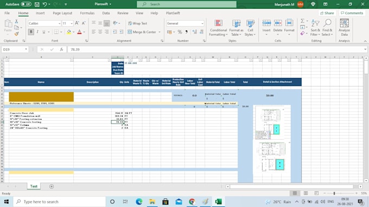Toggle Center horizontal alignment
Image resolution: width=369 pixels, height=207 pixels.
click(x=100, y=32)
